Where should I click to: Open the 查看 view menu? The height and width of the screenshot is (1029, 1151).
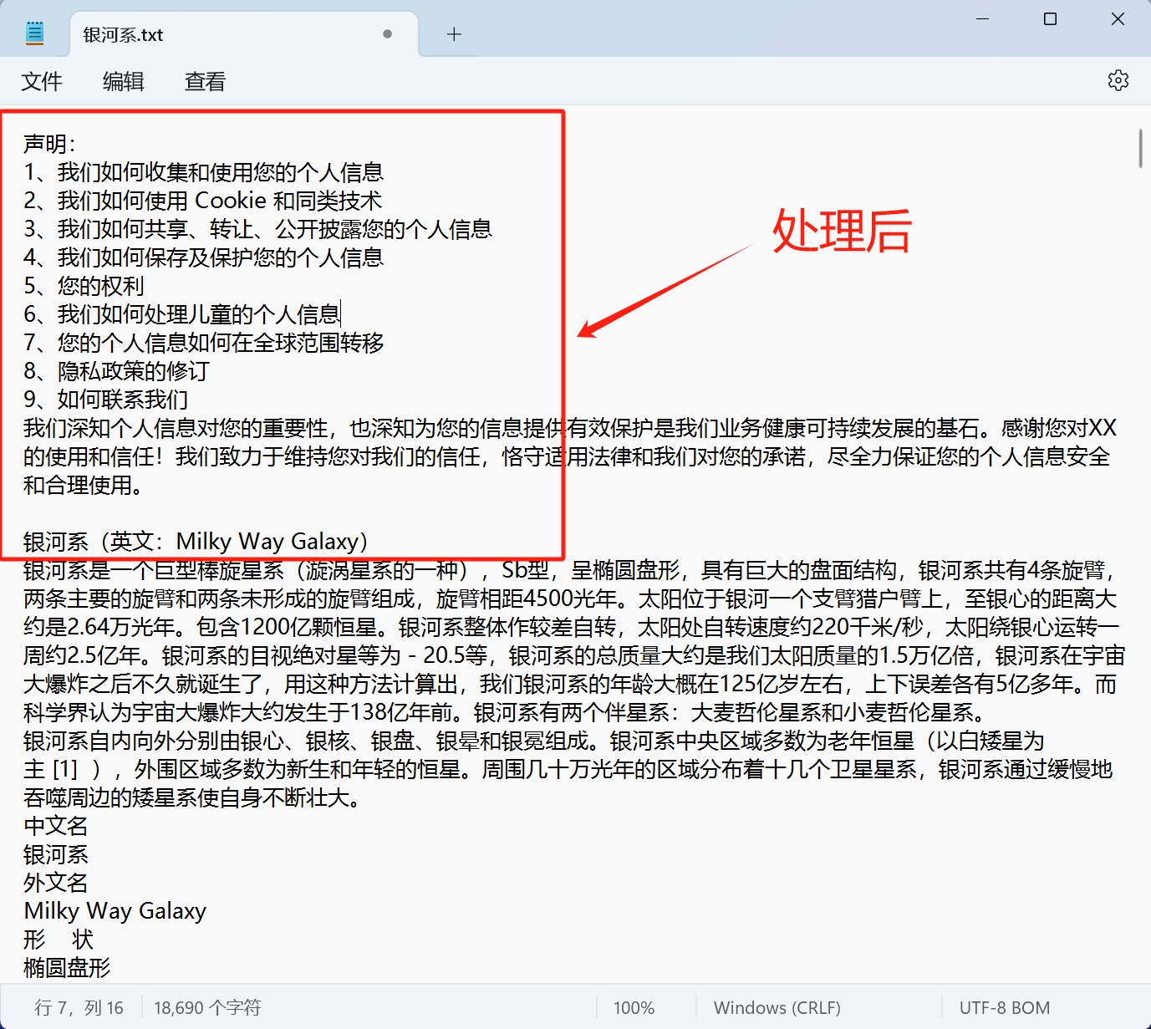[x=204, y=80]
